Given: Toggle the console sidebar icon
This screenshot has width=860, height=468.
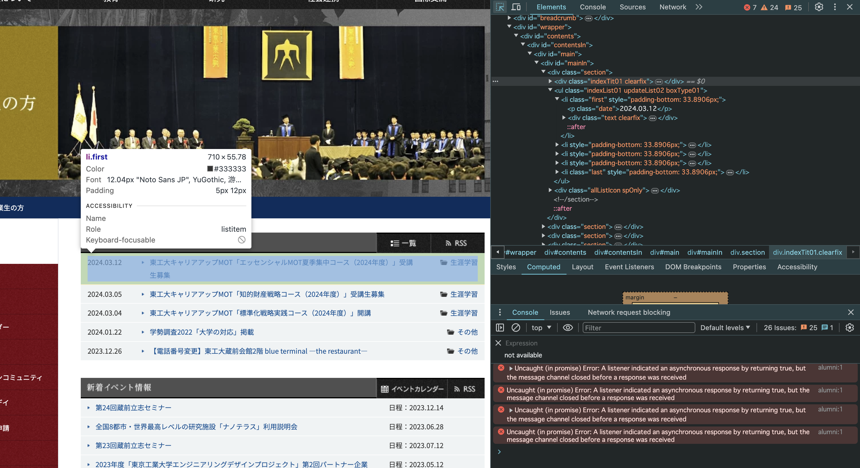Looking at the screenshot, I should pos(500,328).
